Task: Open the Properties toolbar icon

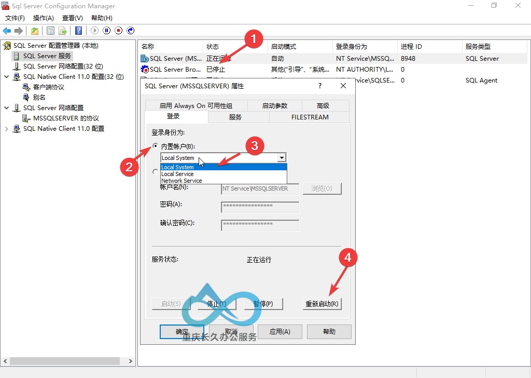Action: click(x=50, y=31)
